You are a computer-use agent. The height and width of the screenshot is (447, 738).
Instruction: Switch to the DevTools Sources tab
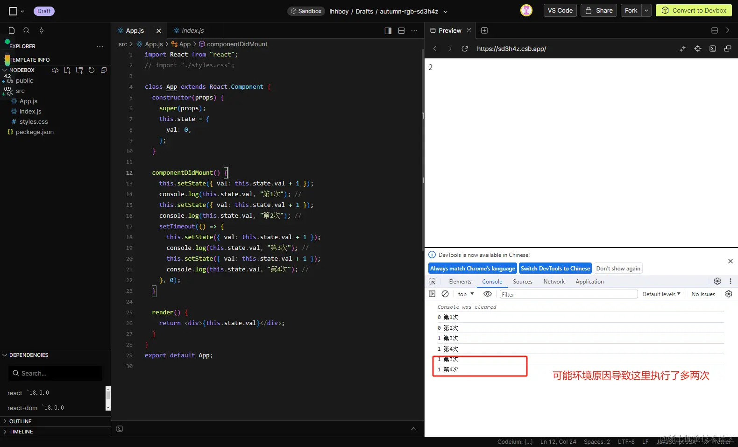click(x=523, y=282)
